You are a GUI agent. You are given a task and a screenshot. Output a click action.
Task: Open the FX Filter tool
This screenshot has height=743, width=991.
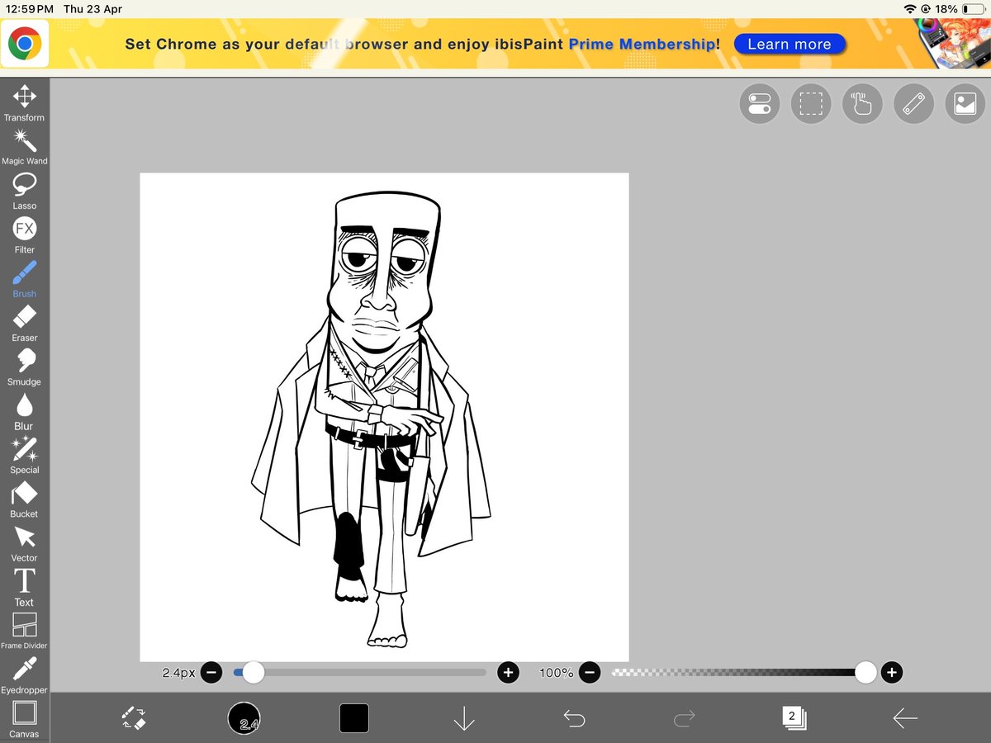coord(24,234)
